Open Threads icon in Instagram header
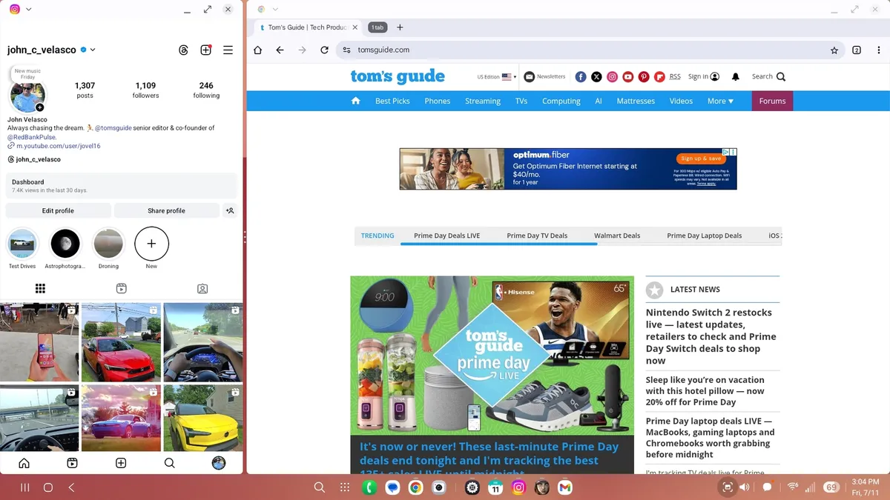890x500 pixels. coord(184,50)
